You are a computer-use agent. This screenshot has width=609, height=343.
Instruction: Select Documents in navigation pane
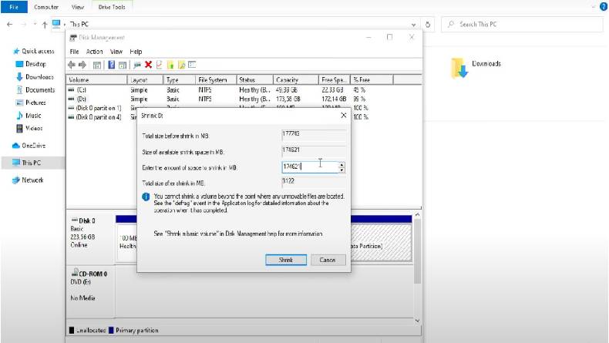pyautogui.click(x=35, y=89)
